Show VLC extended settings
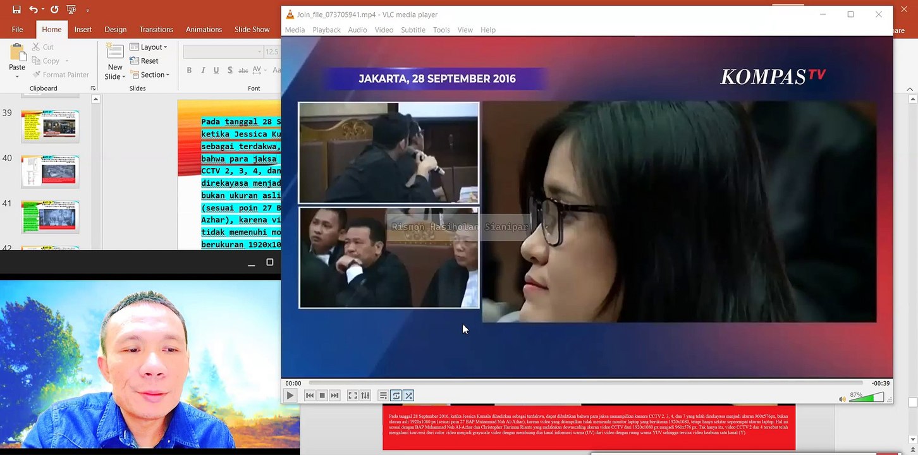Viewport: 918px width, 455px height. click(365, 396)
